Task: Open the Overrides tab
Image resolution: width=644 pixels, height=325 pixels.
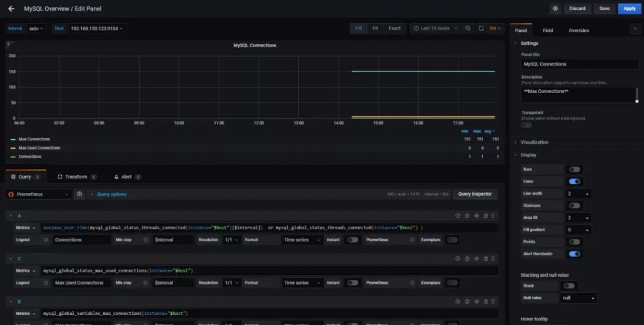Action: click(579, 30)
